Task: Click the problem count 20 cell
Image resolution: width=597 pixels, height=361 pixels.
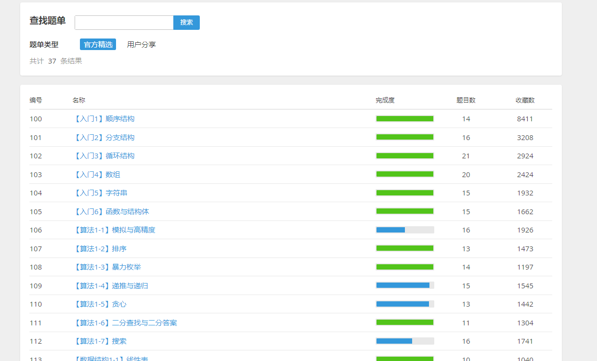Action: pos(466,175)
